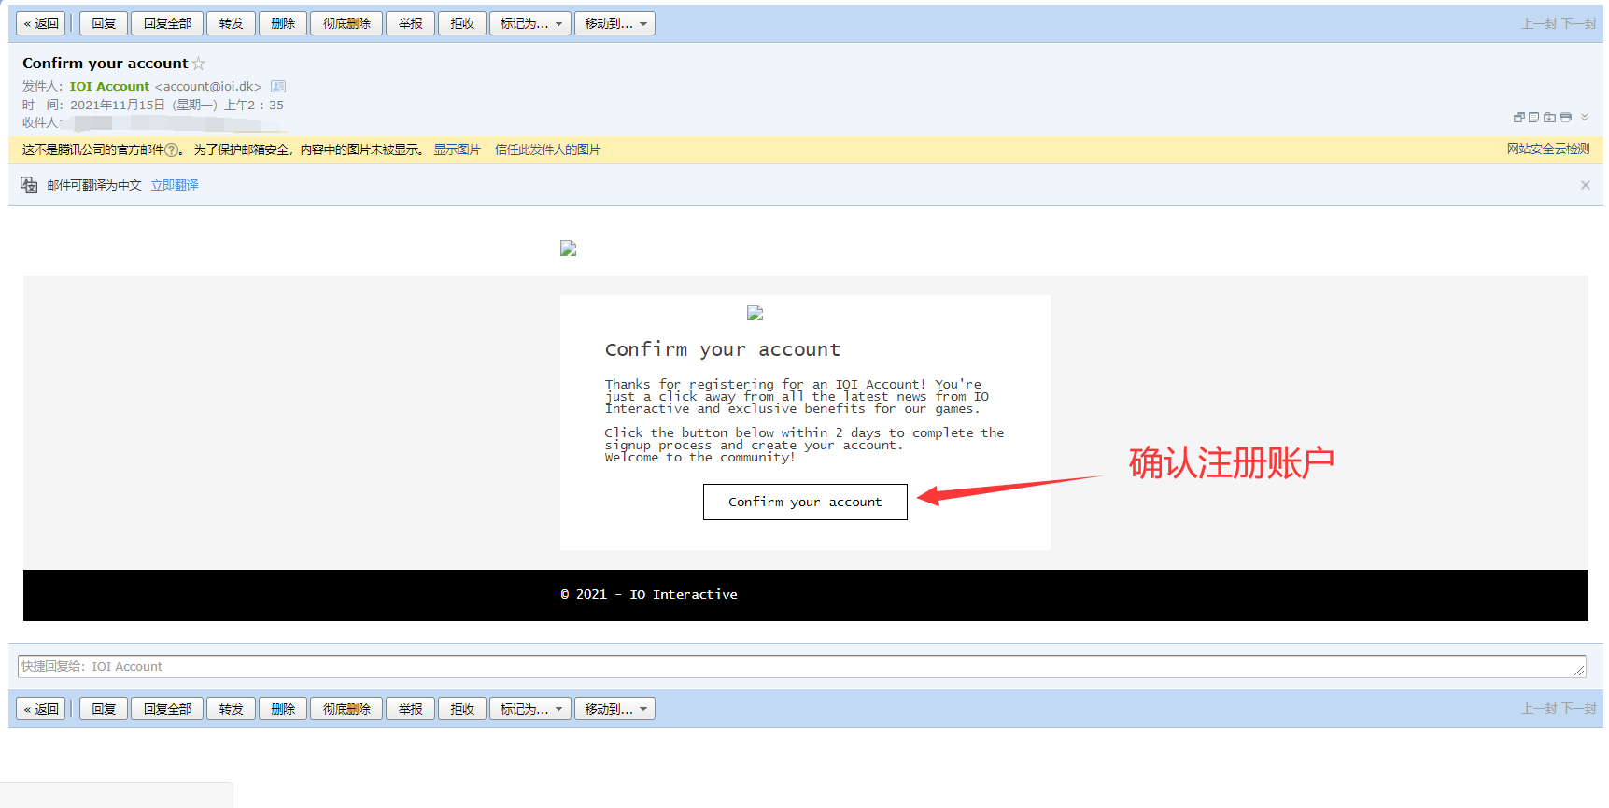Click the email subject title text

coord(106,63)
